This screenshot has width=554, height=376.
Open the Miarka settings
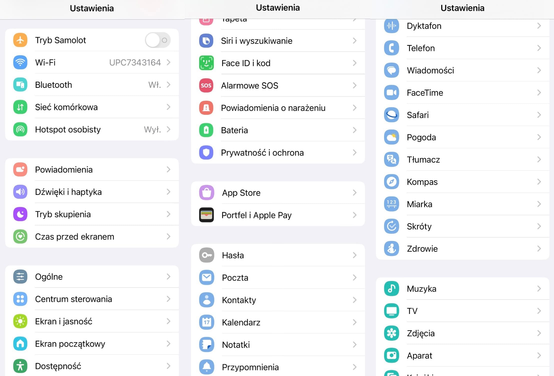[x=463, y=204]
